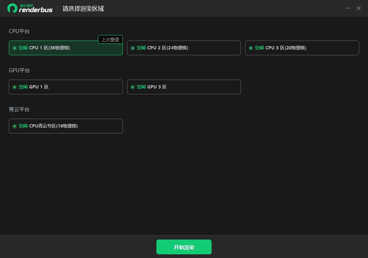
Task: Click the 上次登录 badge
Action: coord(110,39)
